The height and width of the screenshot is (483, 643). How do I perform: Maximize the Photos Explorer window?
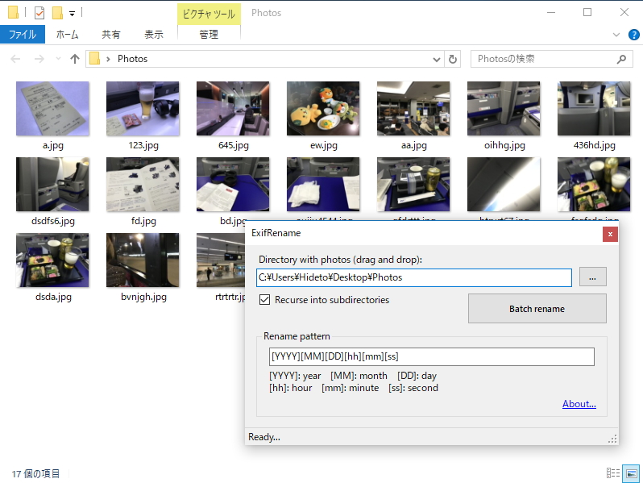click(587, 13)
